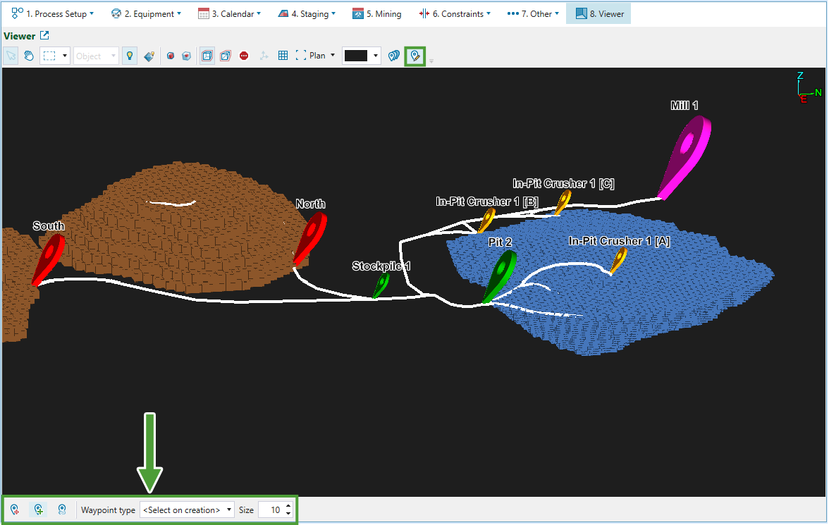Open the Waypoint type dropdown
This screenshot has width=829, height=525.
point(187,509)
